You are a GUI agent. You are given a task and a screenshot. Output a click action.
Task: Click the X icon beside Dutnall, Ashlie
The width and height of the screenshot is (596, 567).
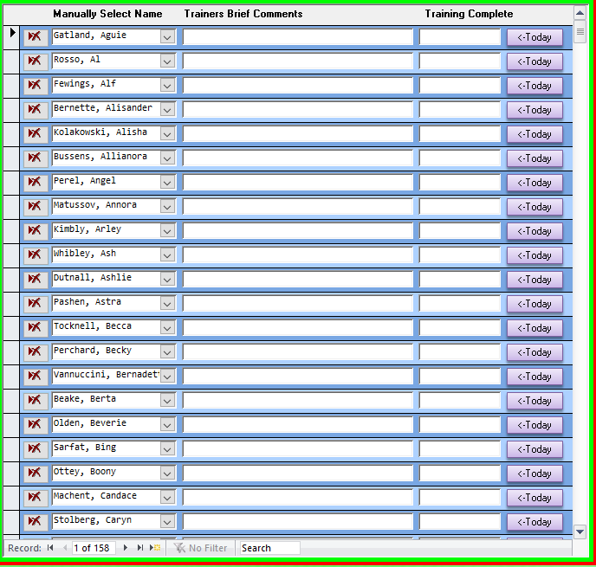pos(36,280)
